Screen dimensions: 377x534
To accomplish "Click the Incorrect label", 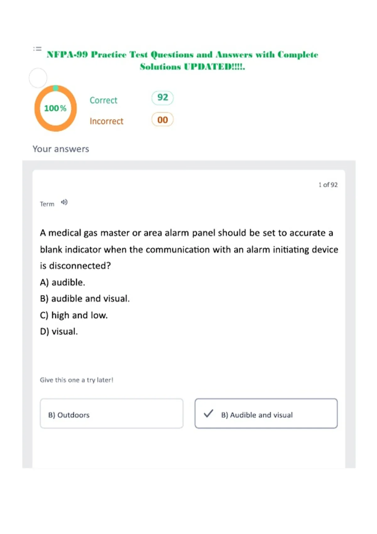I will tap(107, 121).
